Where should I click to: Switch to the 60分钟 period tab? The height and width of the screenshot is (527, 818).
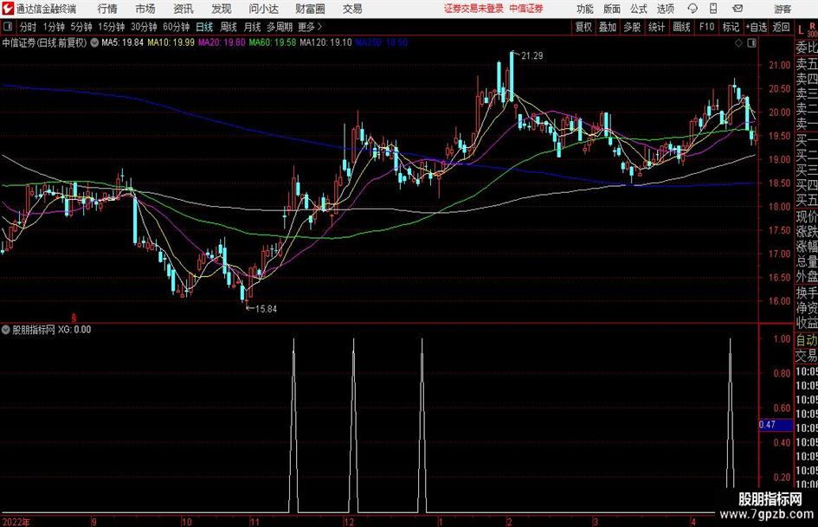coord(177,27)
